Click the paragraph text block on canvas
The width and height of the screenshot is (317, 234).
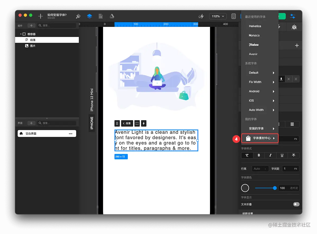click(x=156, y=140)
